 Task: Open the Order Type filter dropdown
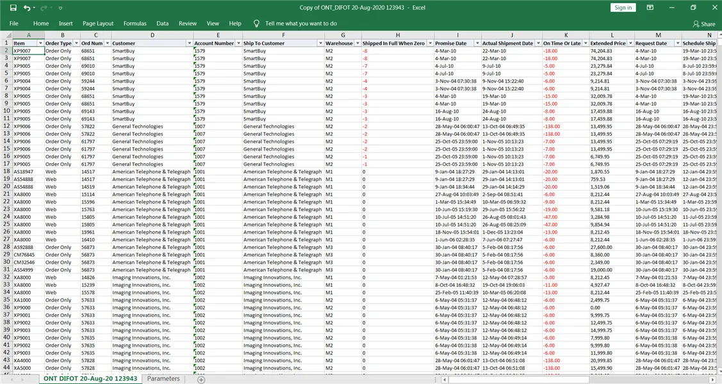pyautogui.click(x=76, y=44)
